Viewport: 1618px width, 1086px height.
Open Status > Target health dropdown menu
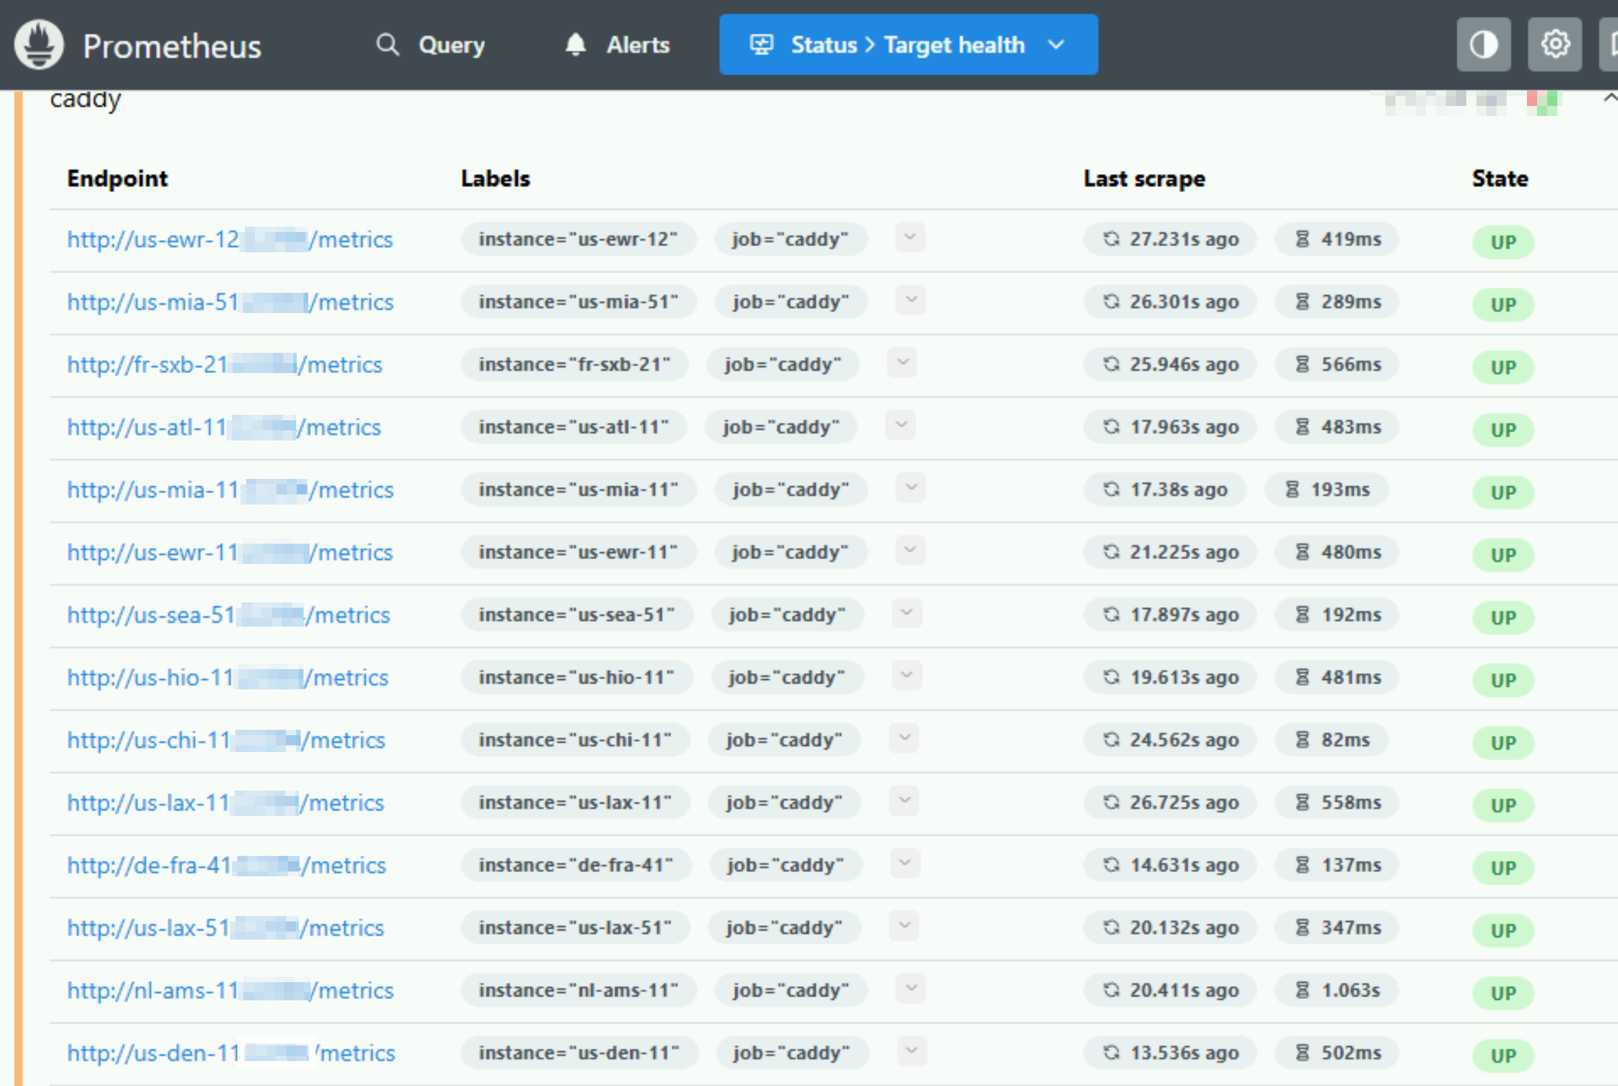point(908,45)
